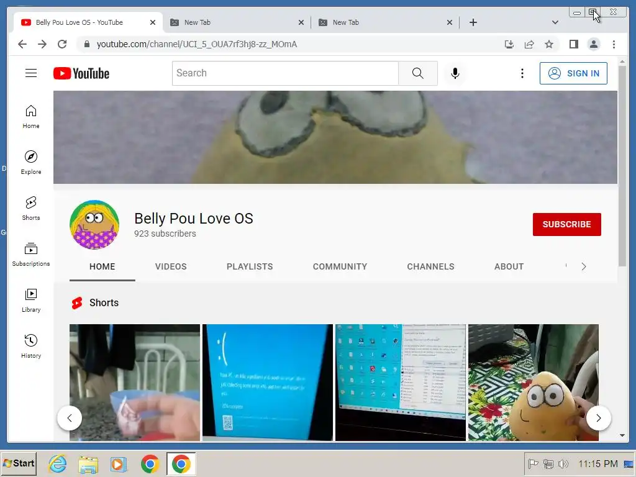The height and width of the screenshot is (477, 636).
Task: Open Chrome three-dot menu
Action: (x=614, y=44)
